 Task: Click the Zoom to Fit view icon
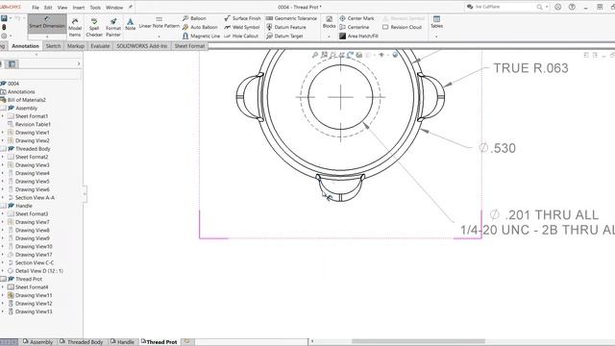click(x=315, y=56)
